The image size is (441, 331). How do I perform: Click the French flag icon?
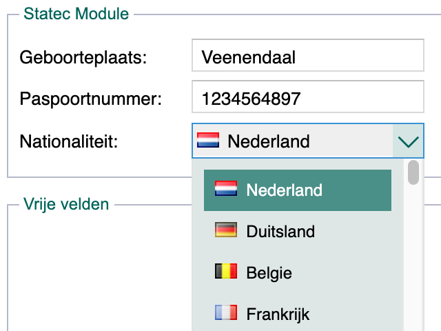[x=226, y=312]
